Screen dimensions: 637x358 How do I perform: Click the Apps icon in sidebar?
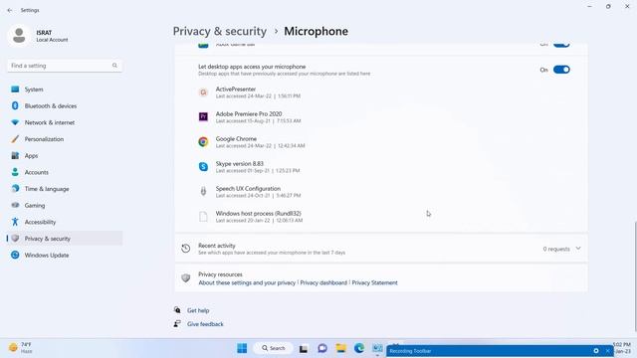point(15,155)
